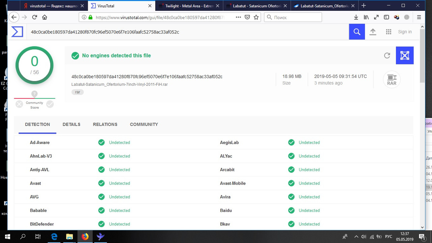Click the blue search magnifier button
432x243 pixels.
357,32
